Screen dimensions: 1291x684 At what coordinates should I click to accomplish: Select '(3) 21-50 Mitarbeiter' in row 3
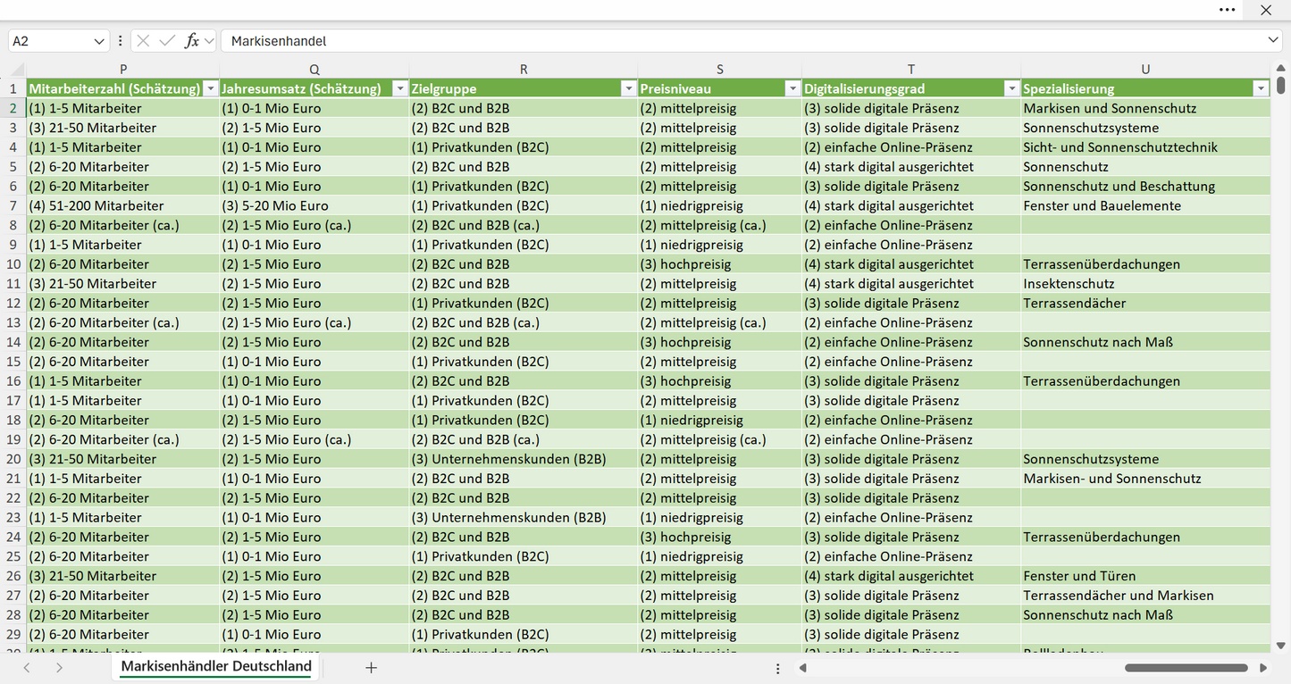123,128
